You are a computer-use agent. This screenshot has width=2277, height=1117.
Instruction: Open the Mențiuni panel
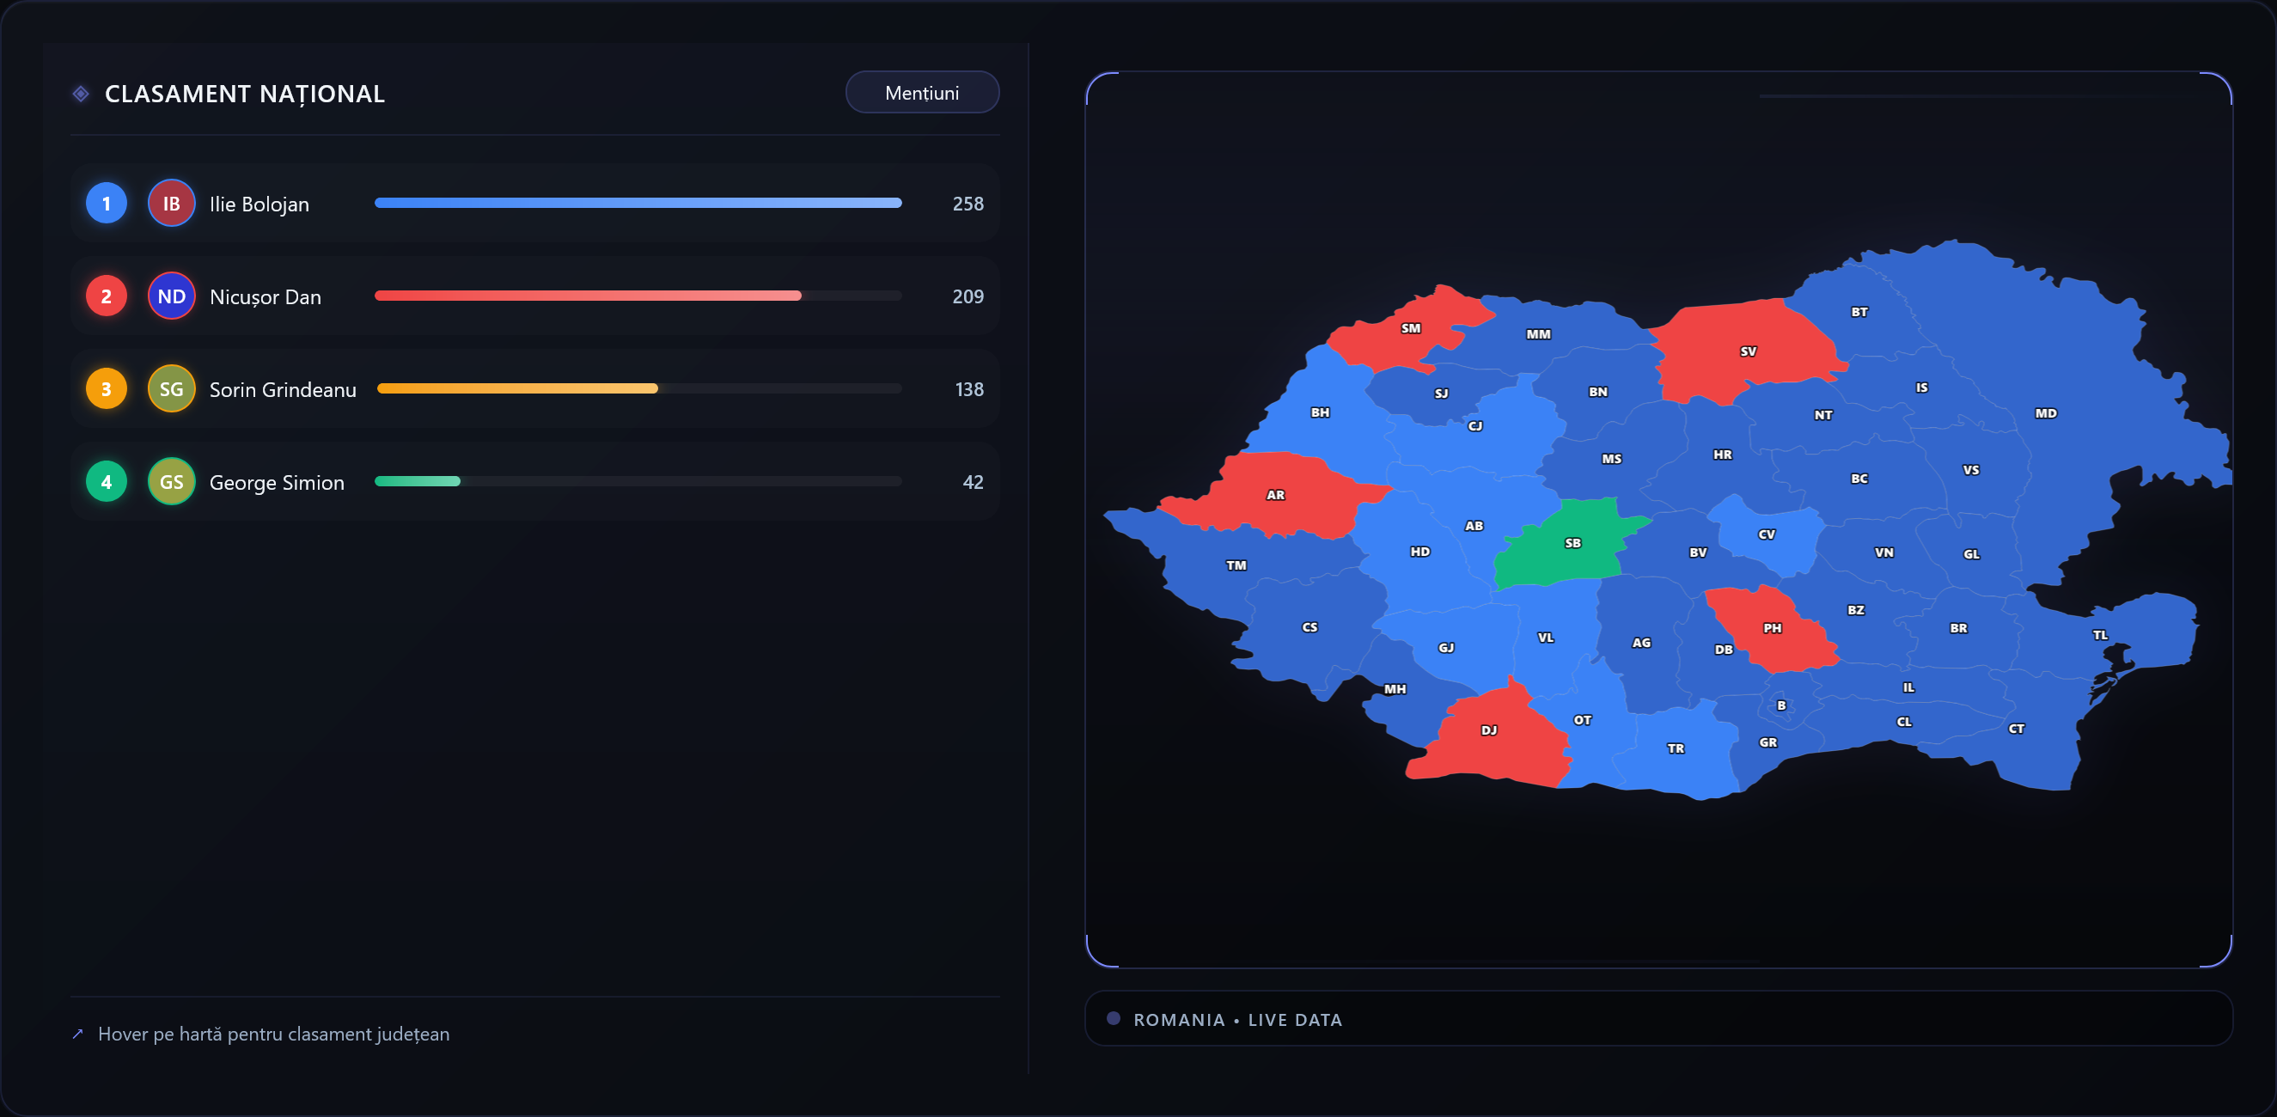(922, 91)
